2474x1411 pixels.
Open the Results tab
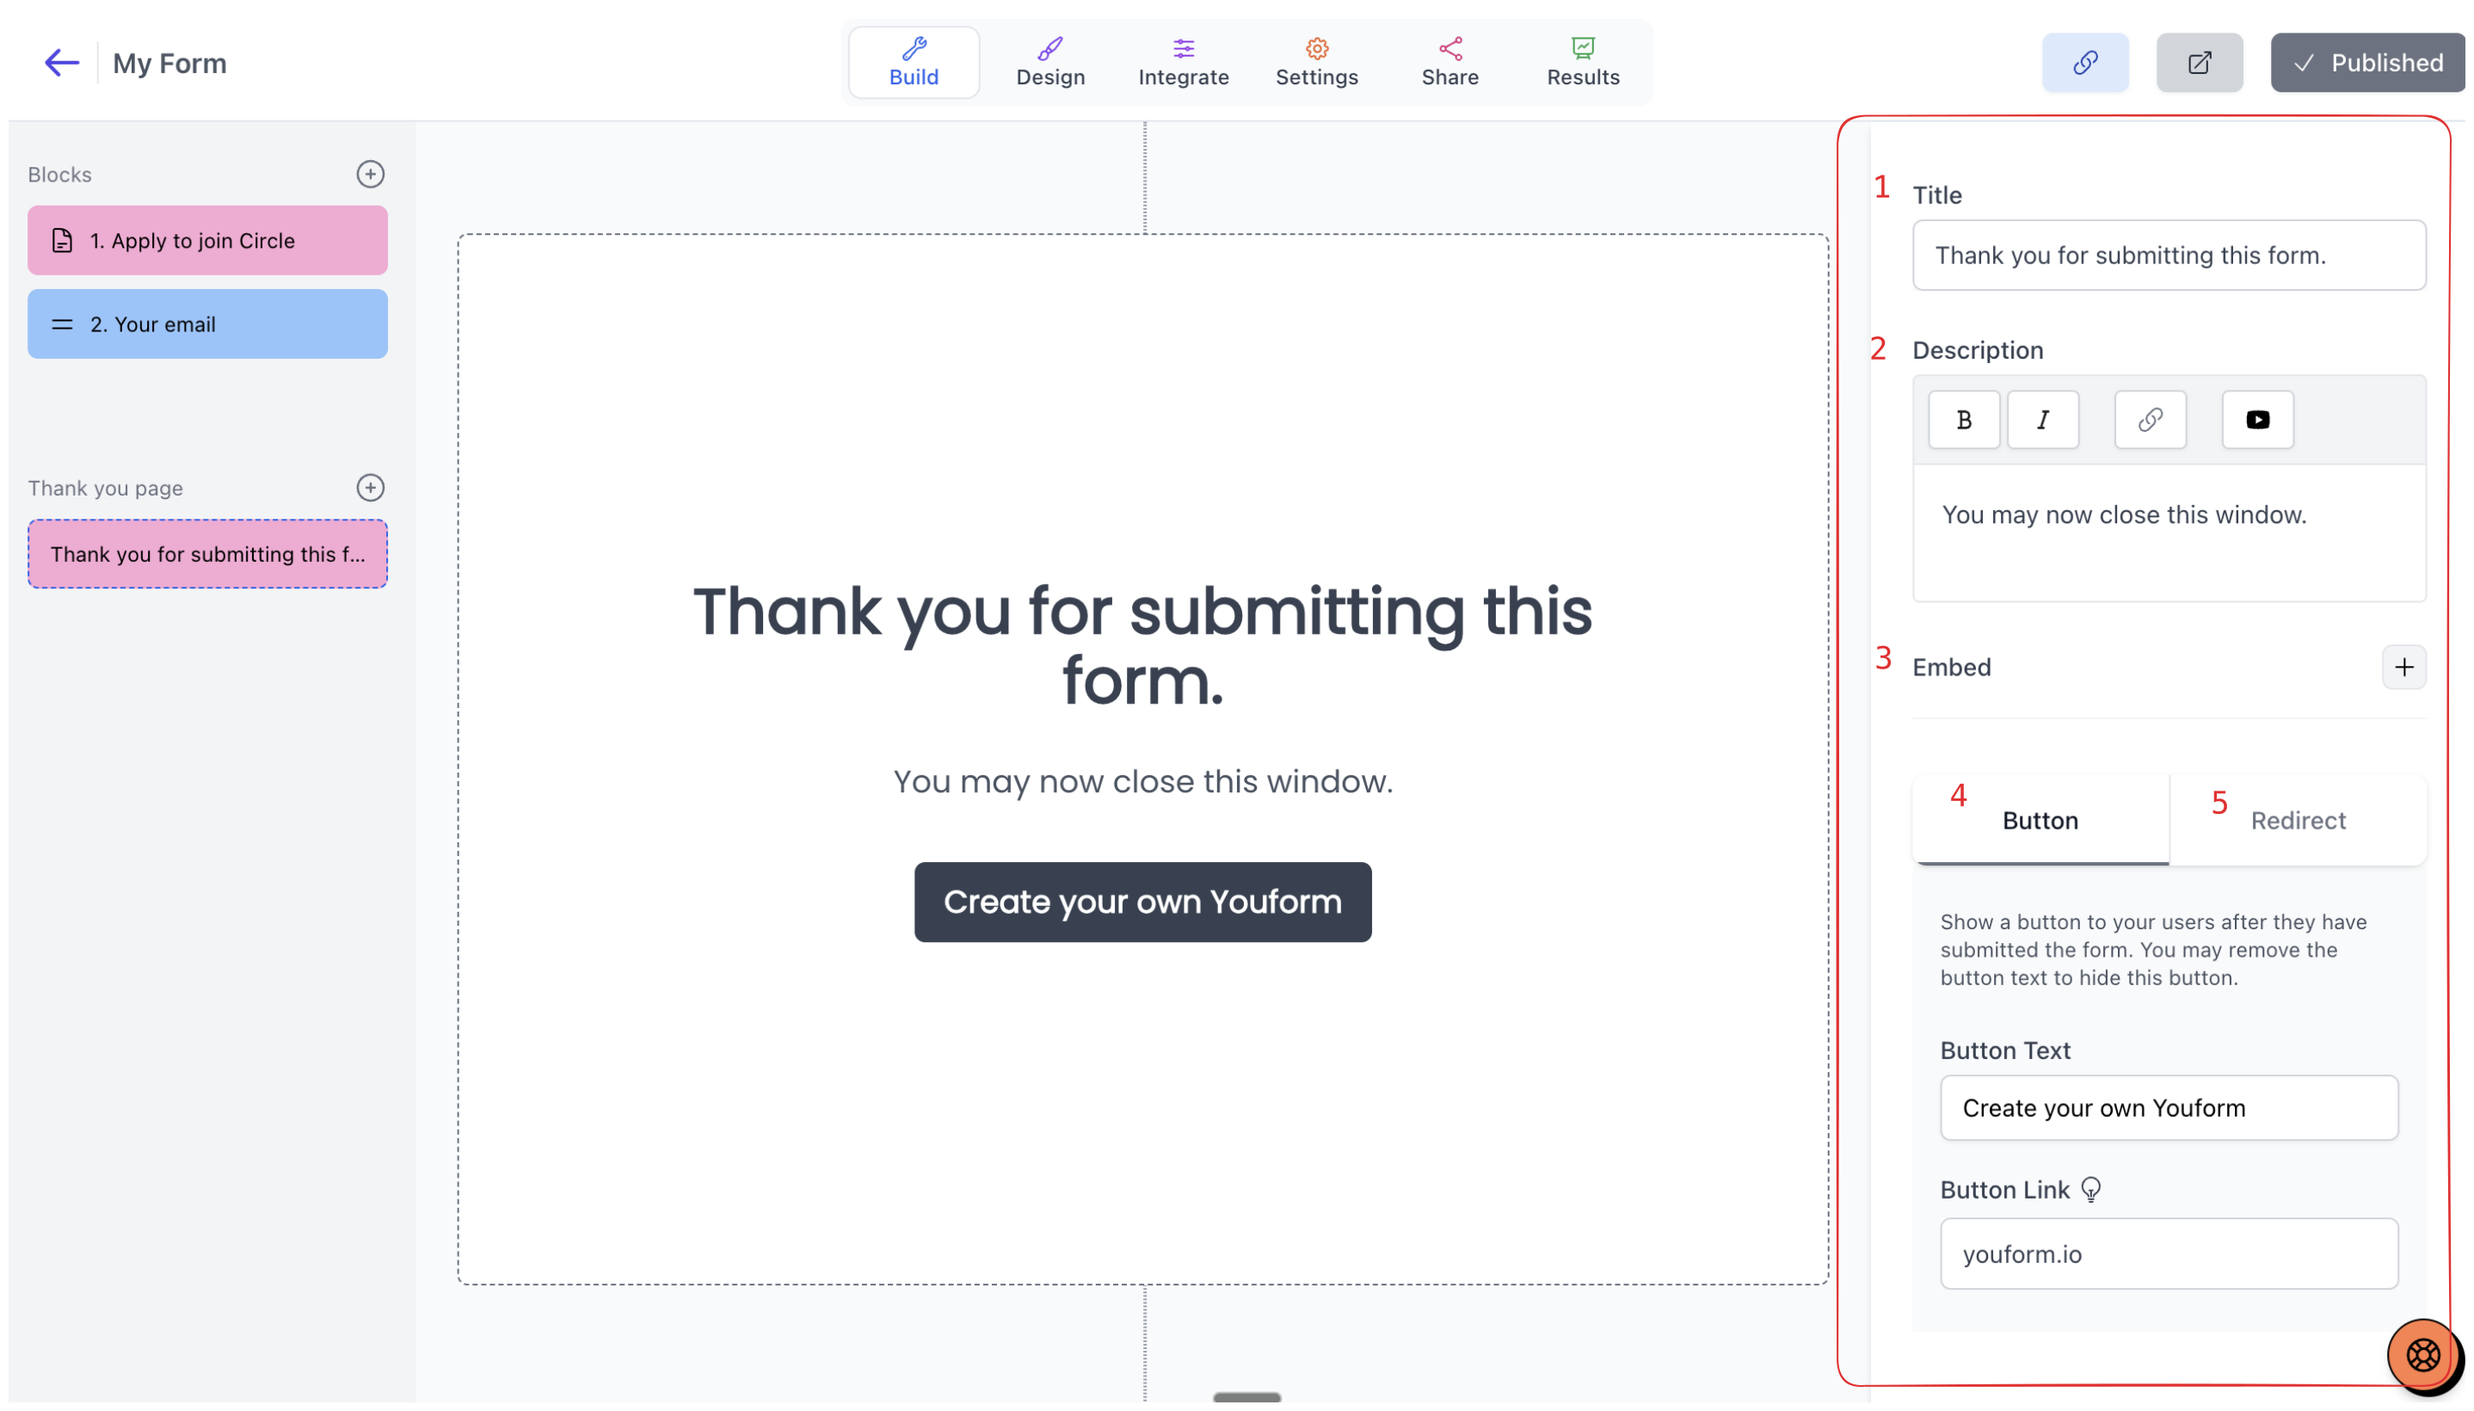point(1582,63)
